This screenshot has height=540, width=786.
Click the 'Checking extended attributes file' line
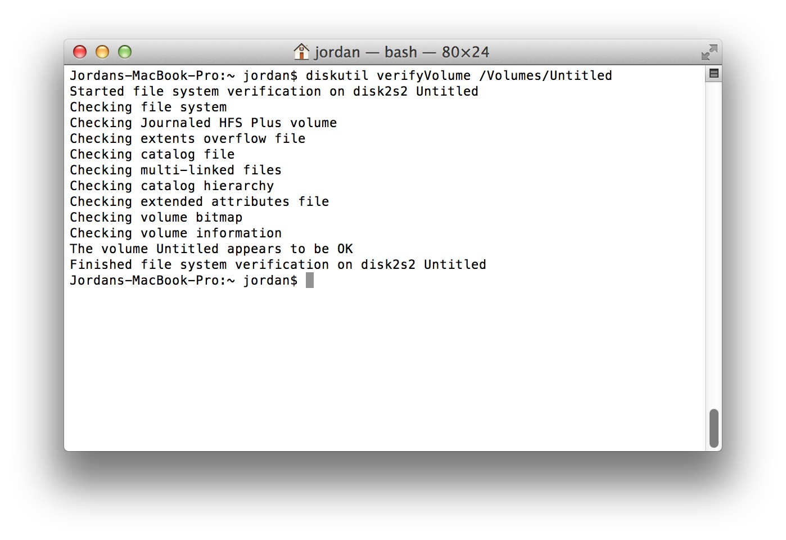(199, 201)
